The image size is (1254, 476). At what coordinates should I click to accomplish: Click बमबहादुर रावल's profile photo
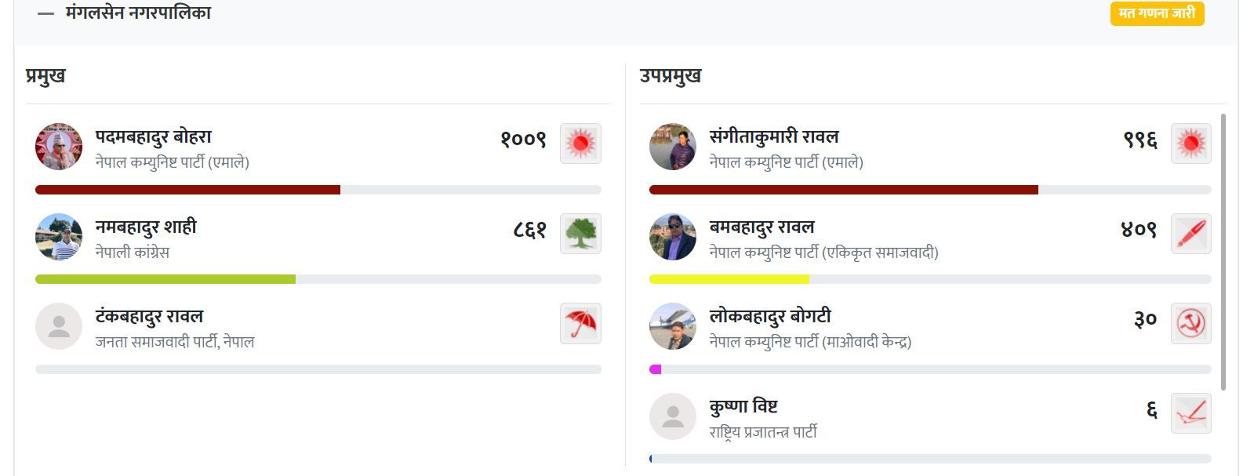[x=672, y=237]
